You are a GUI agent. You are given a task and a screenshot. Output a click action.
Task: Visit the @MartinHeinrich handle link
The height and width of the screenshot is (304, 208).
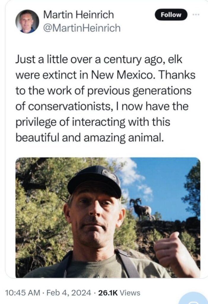point(82,28)
